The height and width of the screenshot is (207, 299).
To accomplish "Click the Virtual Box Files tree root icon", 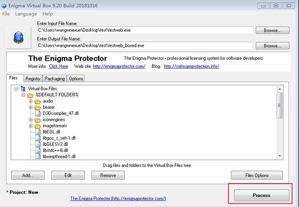I will pyautogui.click(x=23, y=89).
